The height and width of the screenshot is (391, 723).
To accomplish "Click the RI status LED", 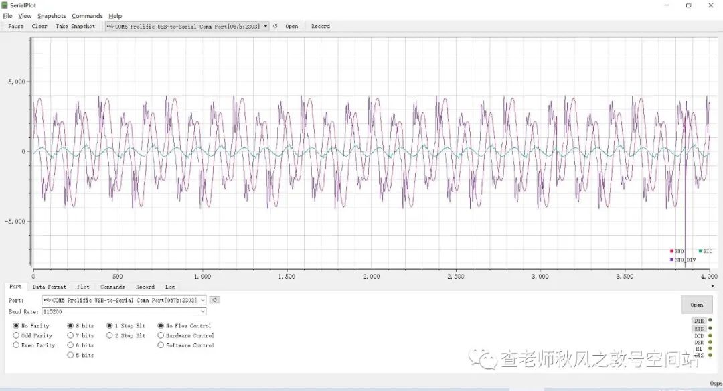I will (710, 348).
